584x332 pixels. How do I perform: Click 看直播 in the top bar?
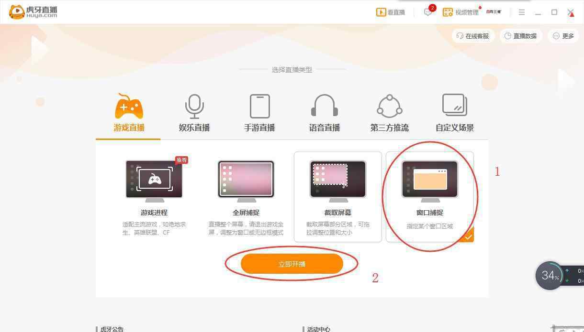[x=391, y=12]
